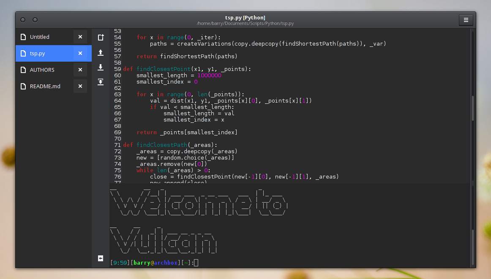Close the AUTHORS tab
This screenshot has width=491, height=279.
tap(80, 70)
